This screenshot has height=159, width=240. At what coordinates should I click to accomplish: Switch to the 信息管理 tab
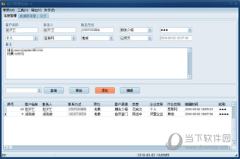pyautogui.click(x=10, y=16)
